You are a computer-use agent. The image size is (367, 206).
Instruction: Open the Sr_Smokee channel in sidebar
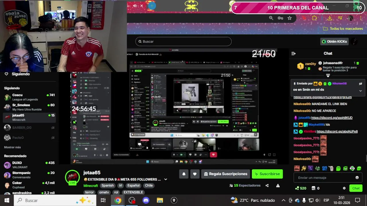[29, 107]
